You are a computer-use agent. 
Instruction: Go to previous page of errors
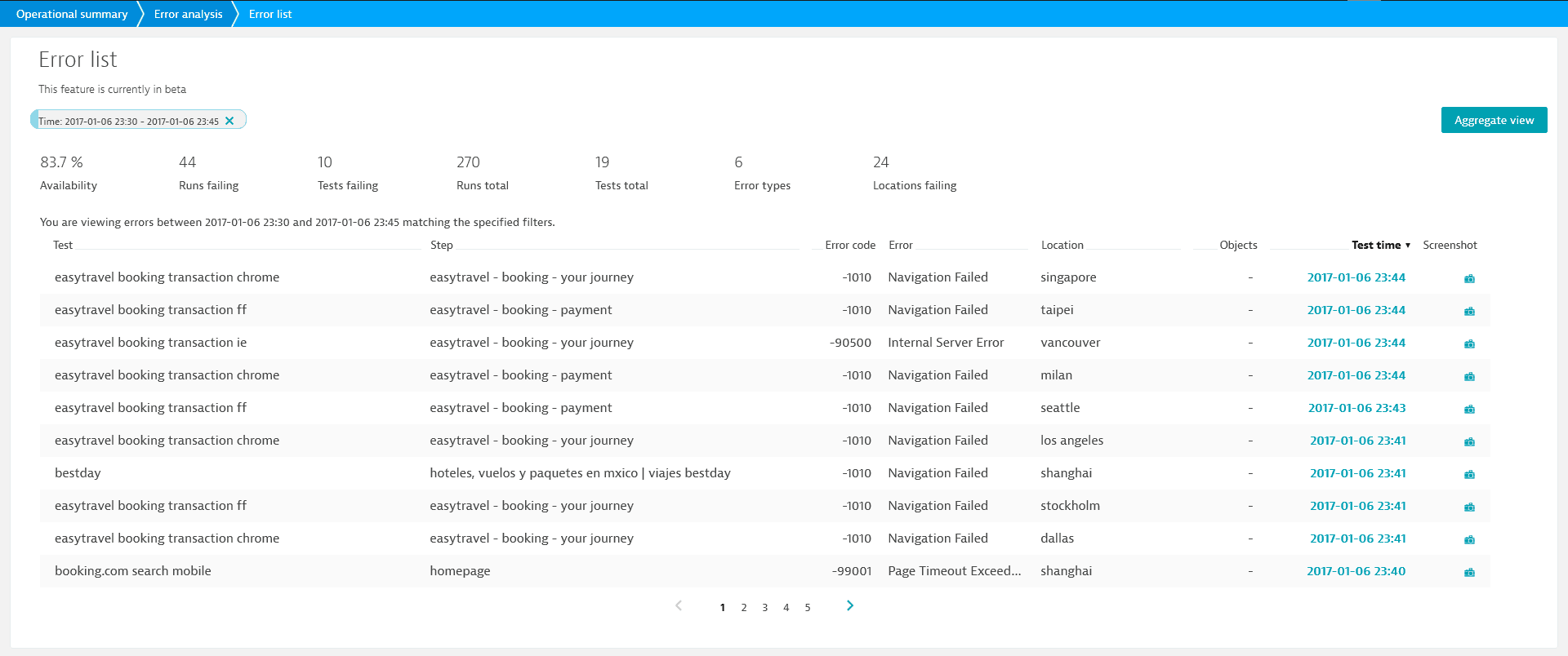[679, 605]
